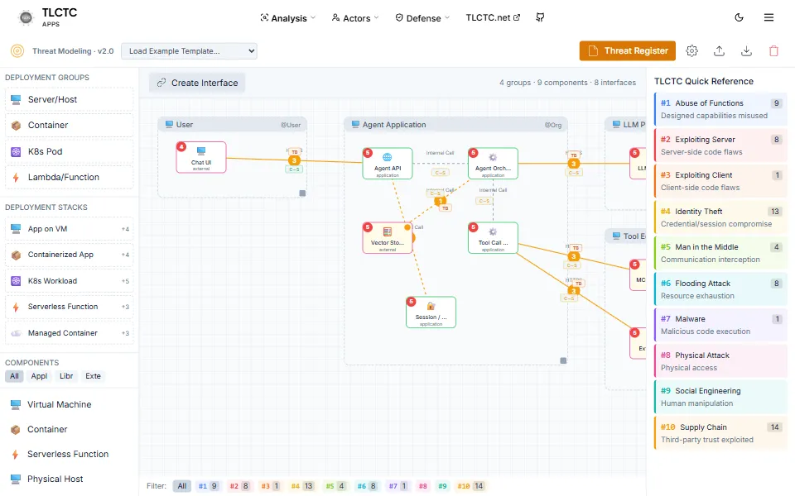Open #1 Abuse of Functions reference
Screen dimensions: 795x496
(x=720, y=109)
